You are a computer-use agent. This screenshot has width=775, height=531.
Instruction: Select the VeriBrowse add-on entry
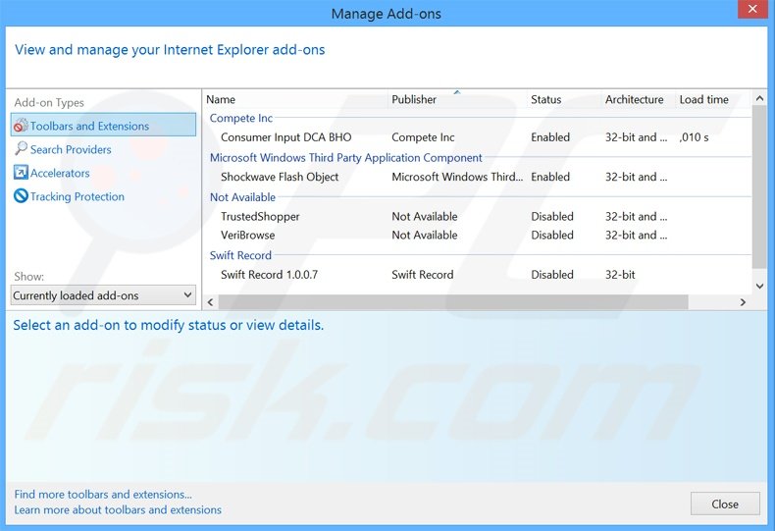247,235
